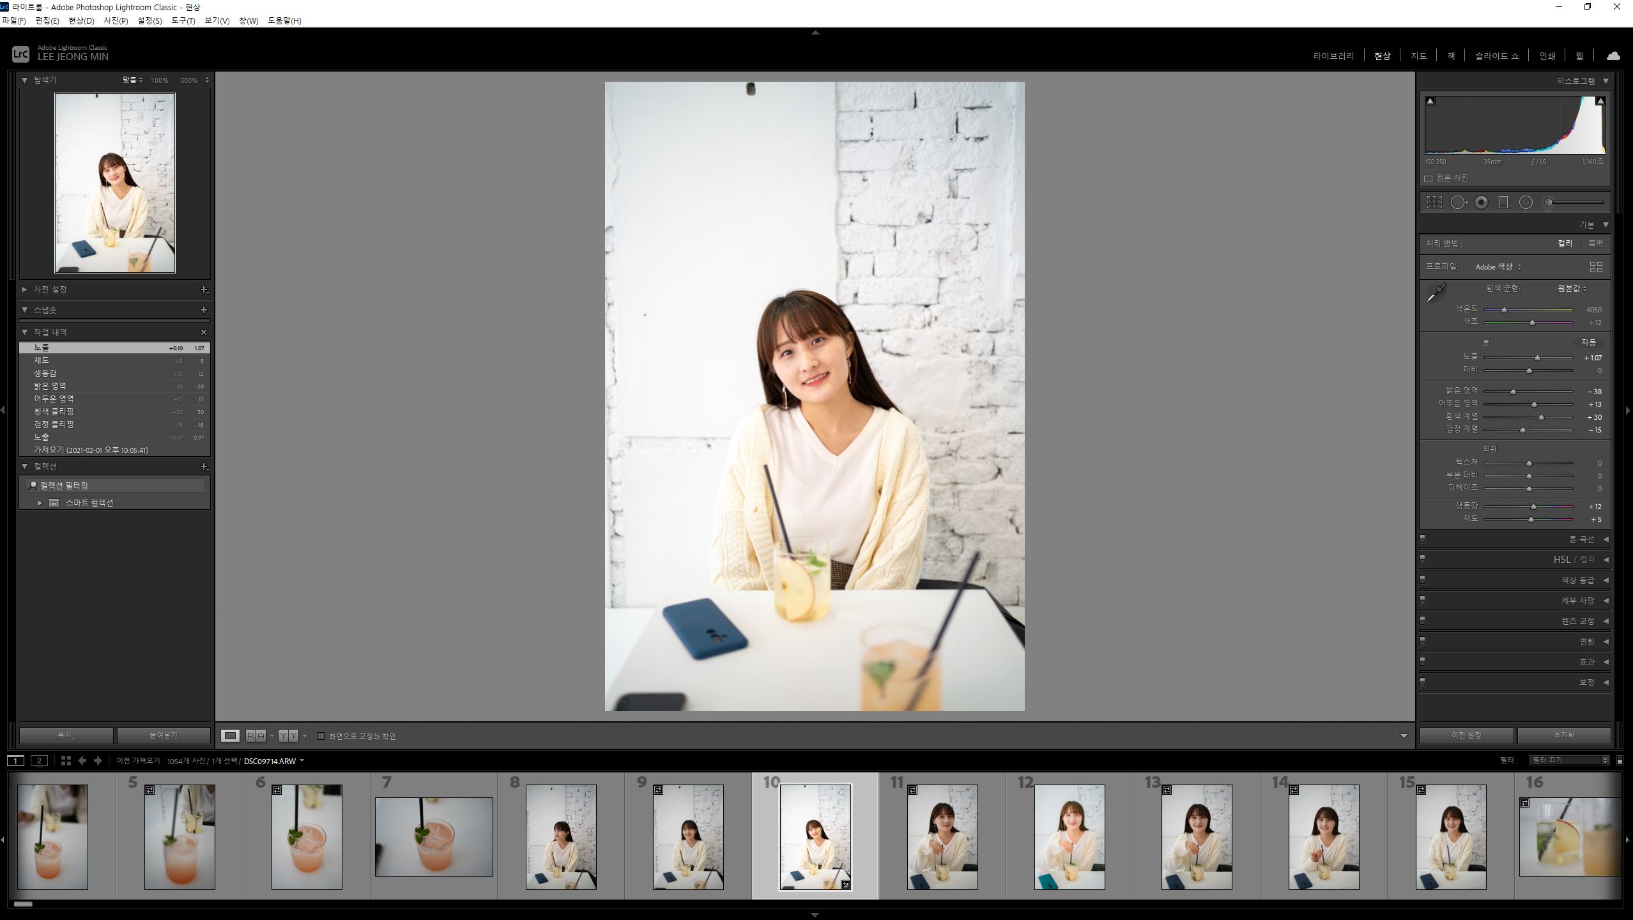This screenshot has width=1633, height=920.
Task: Switch filmstrip to grid view icon
Action: pyautogui.click(x=66, y=760)
